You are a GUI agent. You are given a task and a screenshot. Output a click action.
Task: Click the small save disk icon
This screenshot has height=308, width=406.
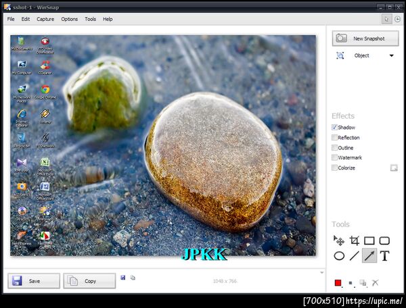tap(123, 278)
